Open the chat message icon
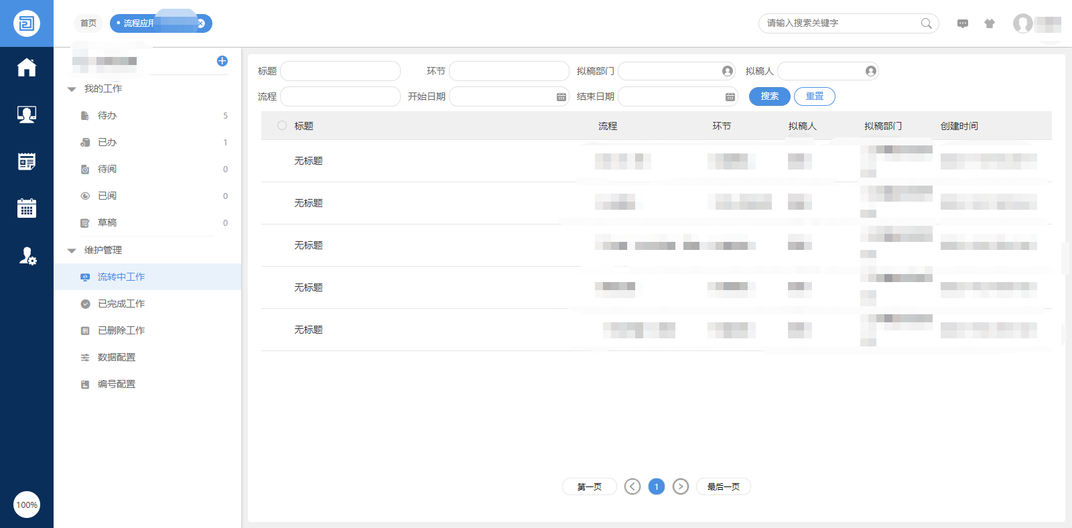The image size is (1072, 528). coord(963,23)
